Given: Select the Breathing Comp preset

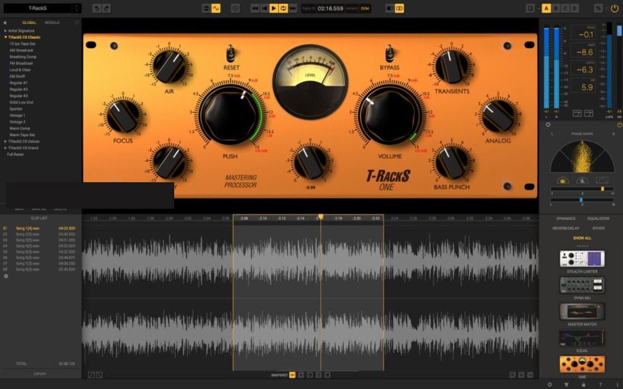Looking at the screenshot, I should pos(23,57).
